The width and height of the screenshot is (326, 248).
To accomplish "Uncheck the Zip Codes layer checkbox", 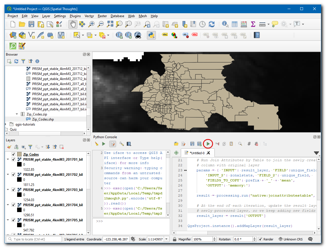I will (x=13, y=154).
